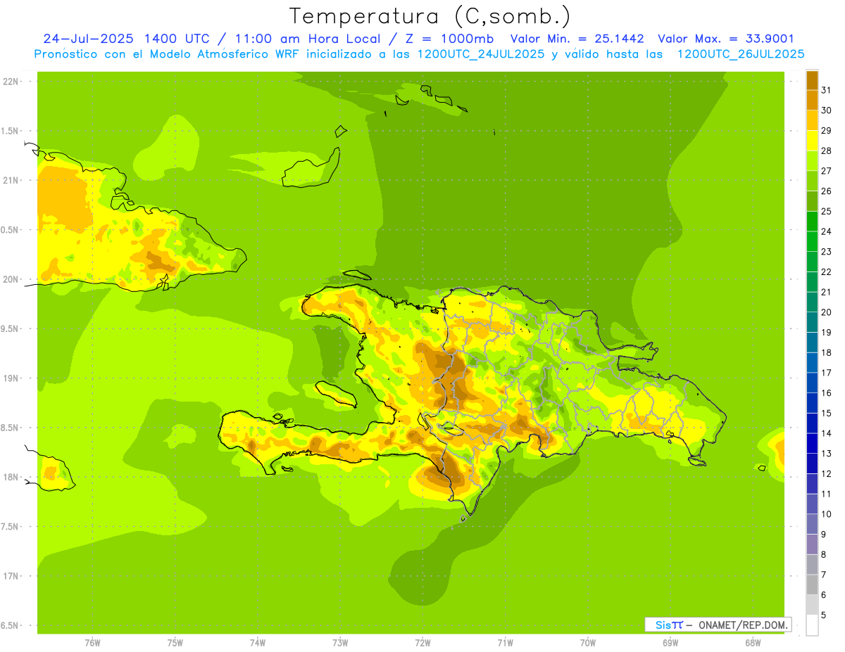The width and height of the screenshot is (845, 652).
Task: Click the 72W longitude label
Action: coord(423,642)
